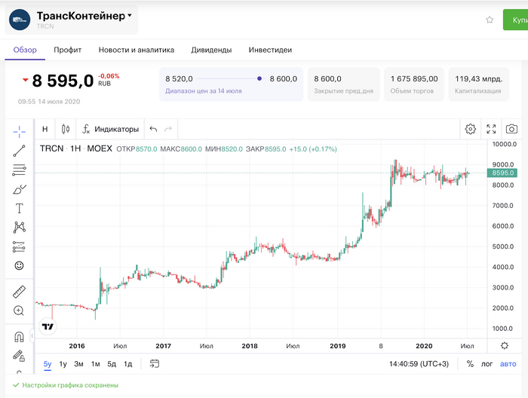Image resolution: width=528 pixels, height=398 pixels.
Task: Select the ruler measure tool
Action: [x=19, y=292]
